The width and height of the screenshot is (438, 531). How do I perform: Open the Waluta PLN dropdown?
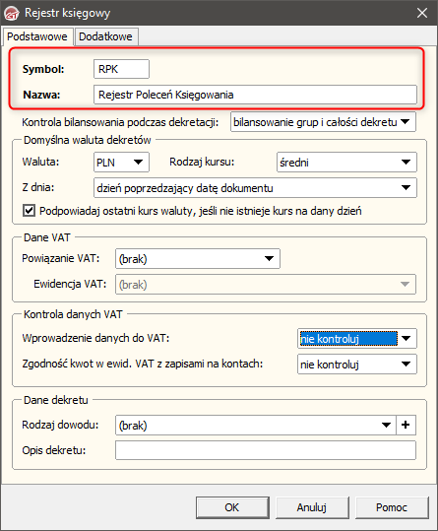121,163
